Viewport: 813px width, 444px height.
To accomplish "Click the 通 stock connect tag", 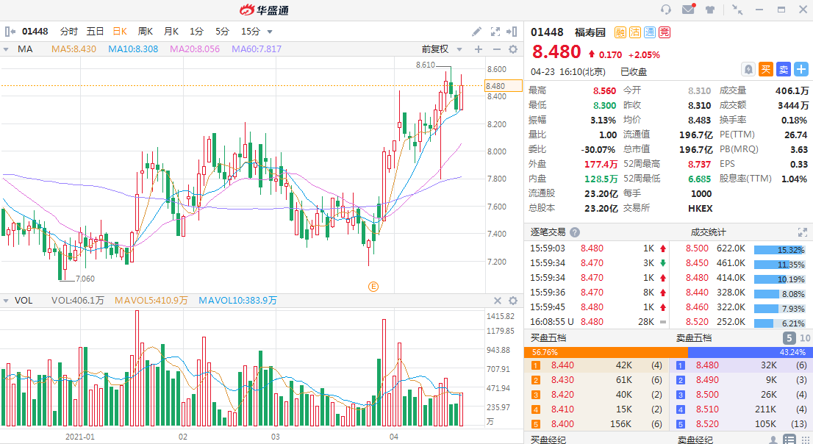I will click(650, 32).
